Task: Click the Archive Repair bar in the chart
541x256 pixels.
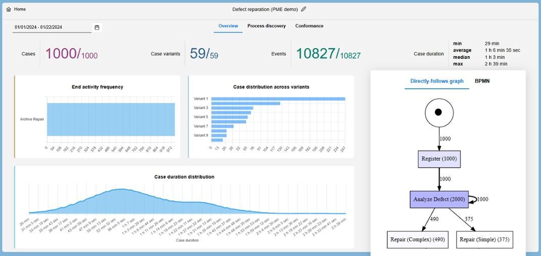Action: tap(111, 120)
